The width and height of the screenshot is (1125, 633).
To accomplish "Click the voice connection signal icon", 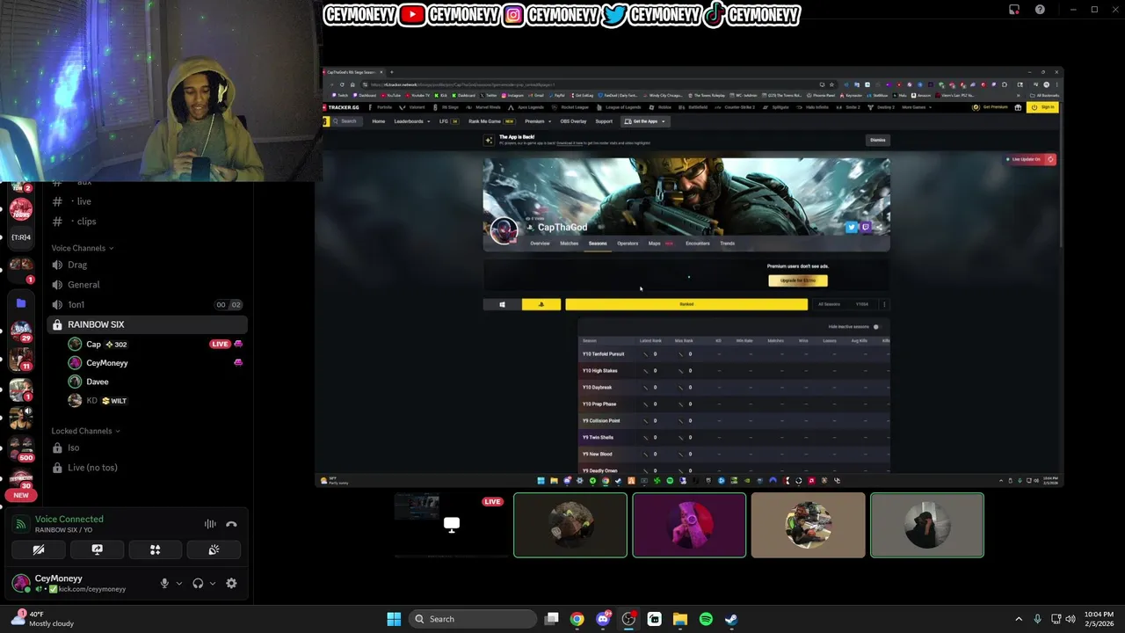I will point(21,524).
